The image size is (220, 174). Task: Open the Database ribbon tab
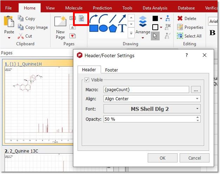186,8
